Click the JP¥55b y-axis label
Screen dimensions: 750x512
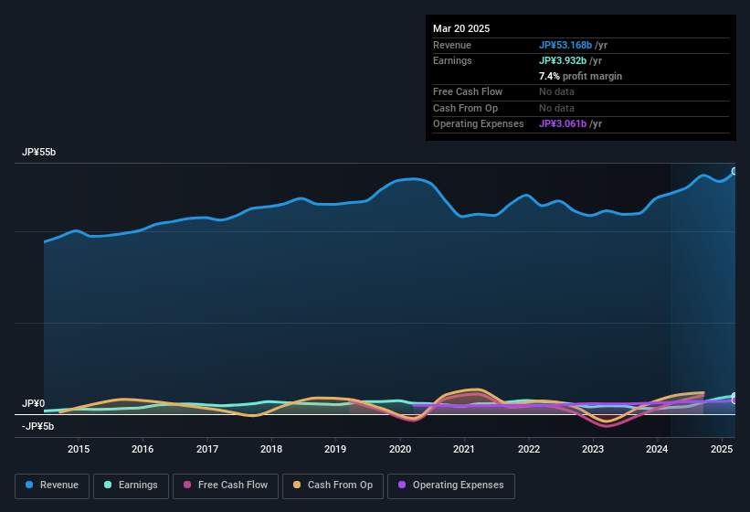38,152
